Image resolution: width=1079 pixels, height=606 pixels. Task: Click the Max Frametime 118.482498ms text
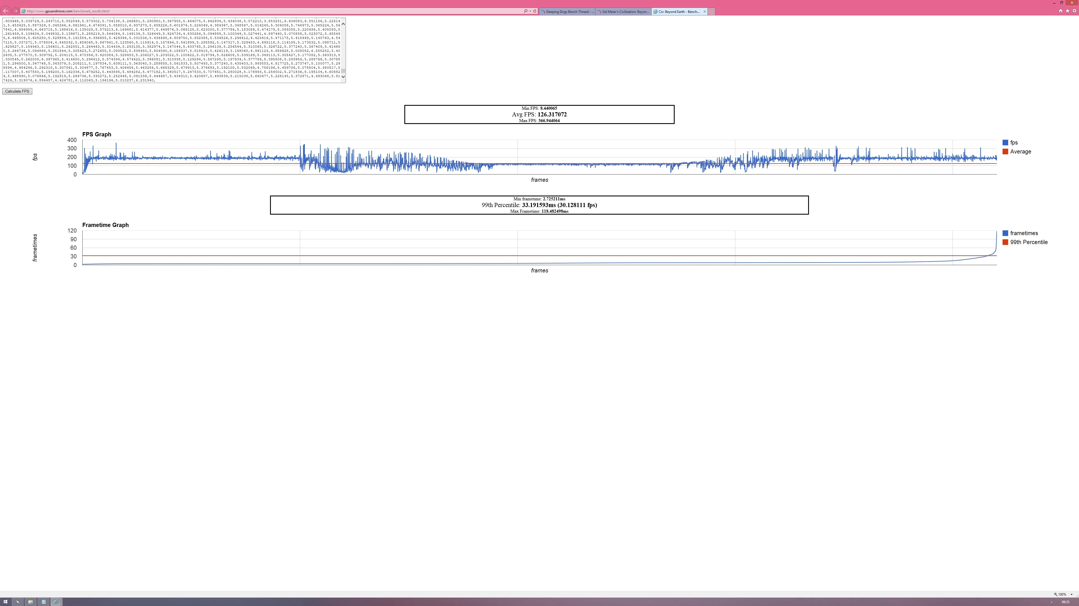(539, 211)
